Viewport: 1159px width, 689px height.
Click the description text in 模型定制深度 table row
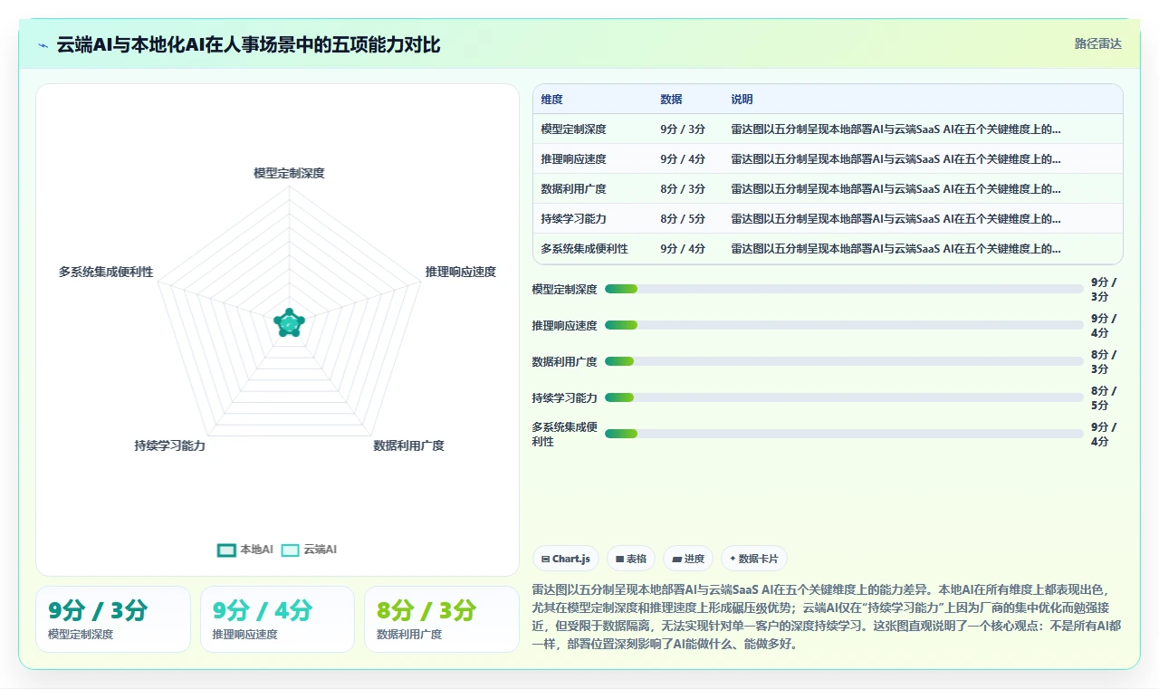pyautogui.click(x=896, y=129)
